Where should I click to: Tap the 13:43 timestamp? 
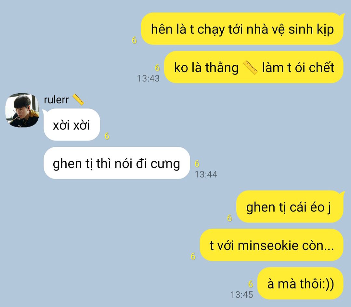point(149,78)
